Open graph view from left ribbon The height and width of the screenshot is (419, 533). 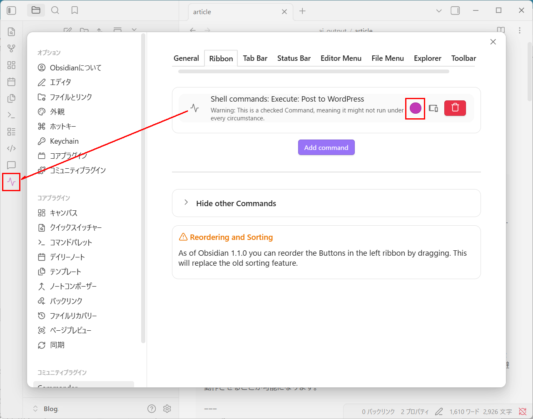(11, 48)
